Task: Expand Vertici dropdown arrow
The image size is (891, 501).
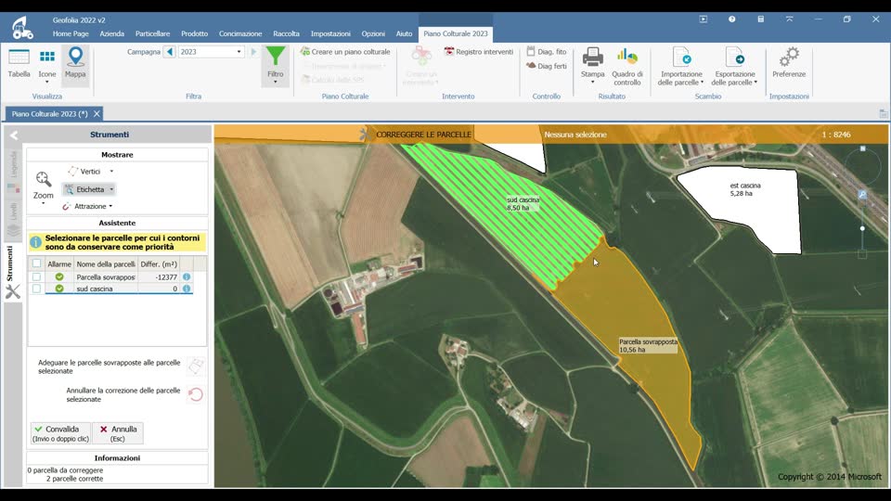Action: (x=111, y=171)
